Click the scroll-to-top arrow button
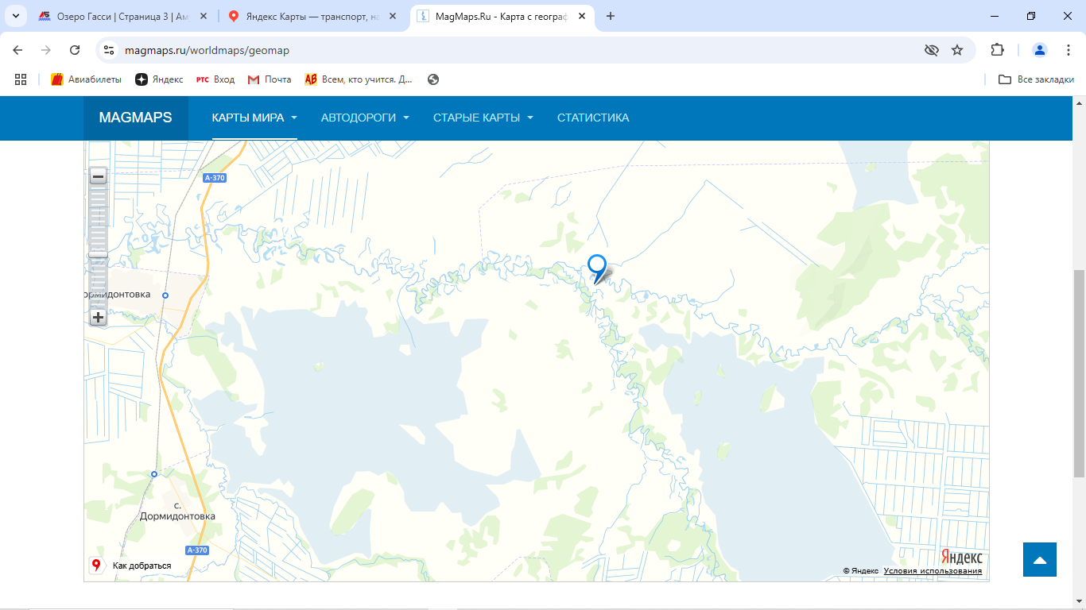The image size is (1086, 610). point(1039,560)
